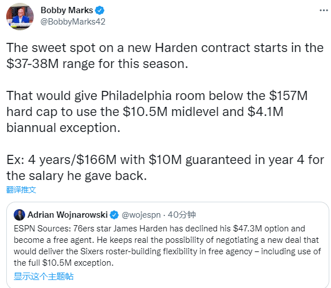Click the 翻译推文 translate link

[x=21, y=190]
